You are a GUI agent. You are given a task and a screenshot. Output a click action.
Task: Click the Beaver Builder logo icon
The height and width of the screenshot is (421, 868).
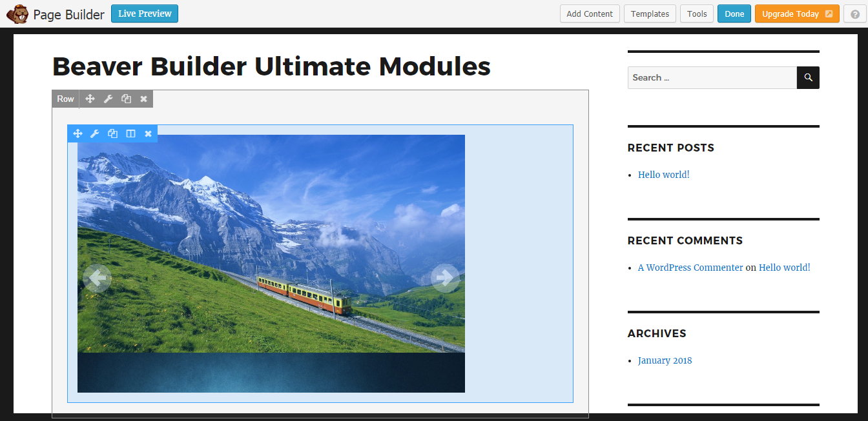point(17,14)
